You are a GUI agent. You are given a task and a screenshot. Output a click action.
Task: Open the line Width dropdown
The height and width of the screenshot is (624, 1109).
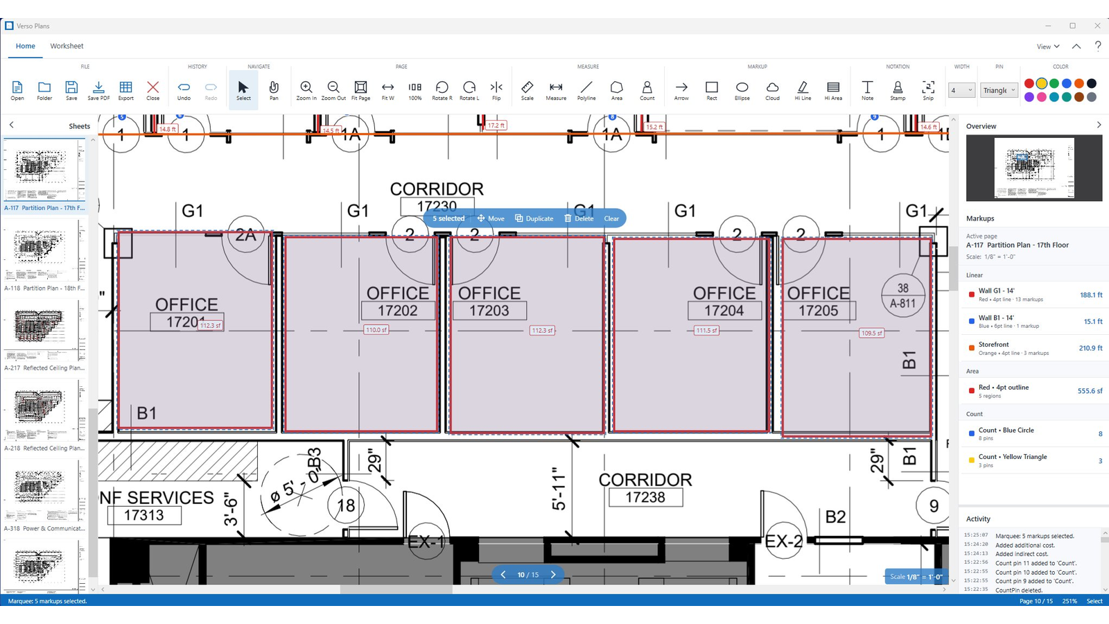(961, 90)
